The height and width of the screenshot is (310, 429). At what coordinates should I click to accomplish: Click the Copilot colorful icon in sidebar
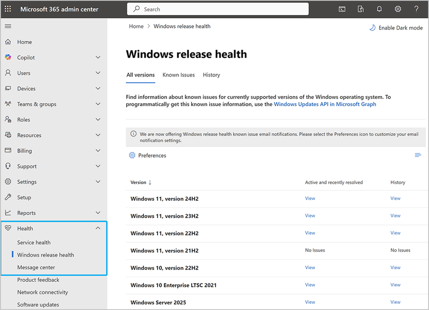tap(8, 57)
